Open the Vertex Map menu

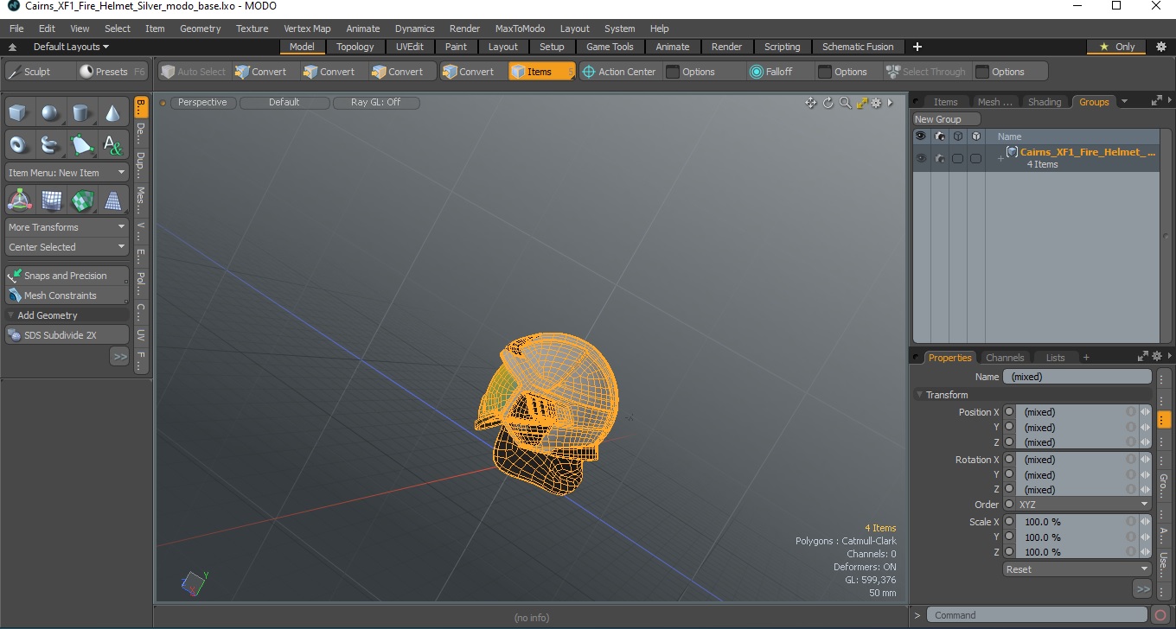pyautogui.click(x=307, y=29)
